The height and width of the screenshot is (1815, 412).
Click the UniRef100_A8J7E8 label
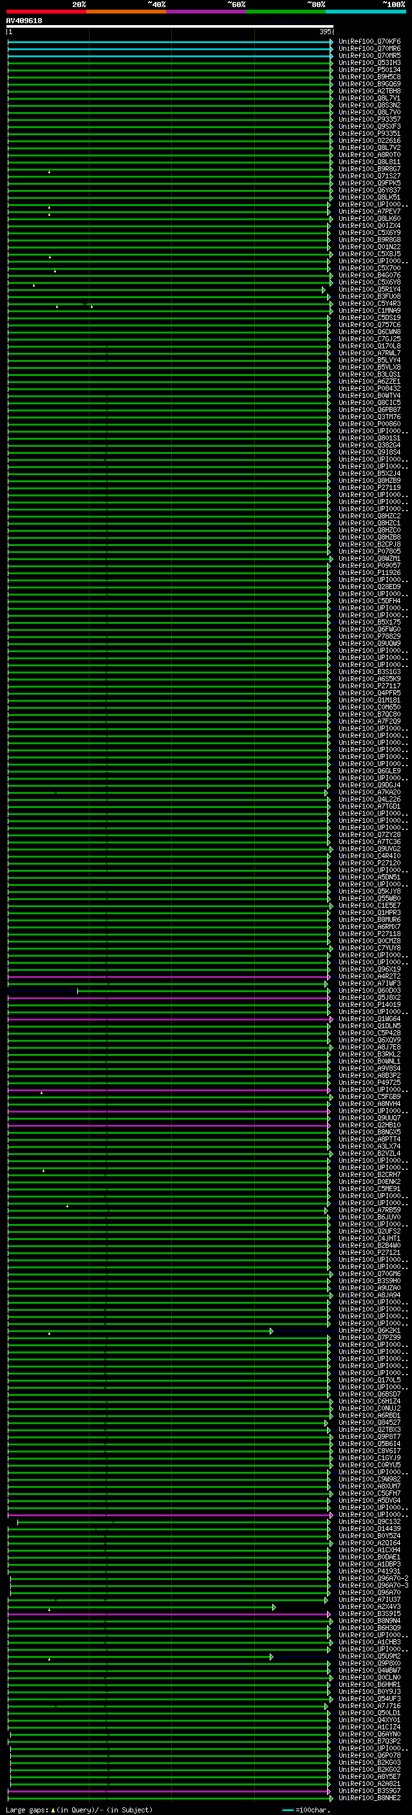(x=370, y=1047)
